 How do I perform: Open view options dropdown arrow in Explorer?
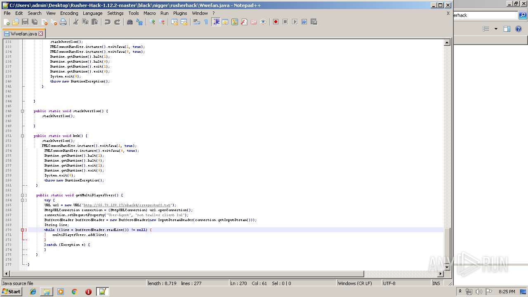pyautogui.click(x=496, y=29)
